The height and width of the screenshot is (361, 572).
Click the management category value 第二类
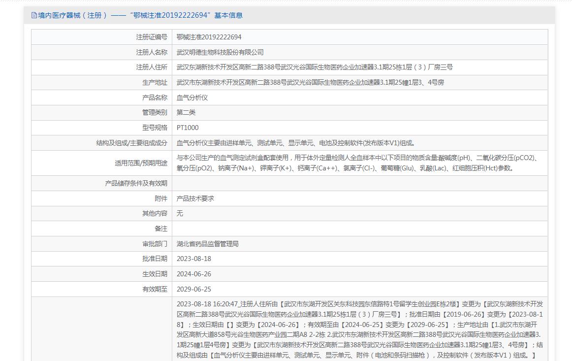tap(186, 113)
